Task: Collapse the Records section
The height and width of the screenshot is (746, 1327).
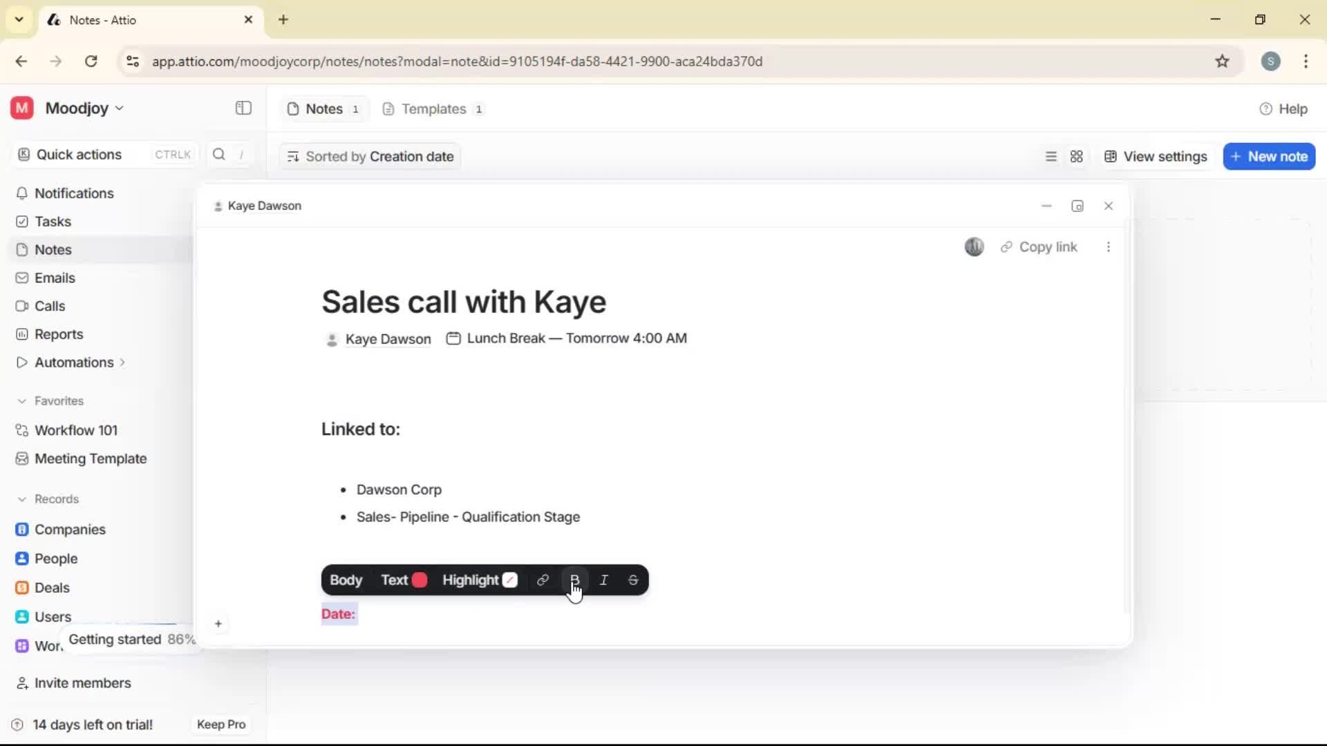Action: pos(23,499)
